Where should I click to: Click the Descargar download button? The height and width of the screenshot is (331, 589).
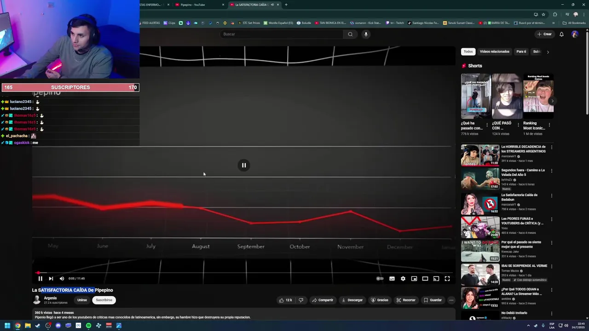click(x=352, y=300)
